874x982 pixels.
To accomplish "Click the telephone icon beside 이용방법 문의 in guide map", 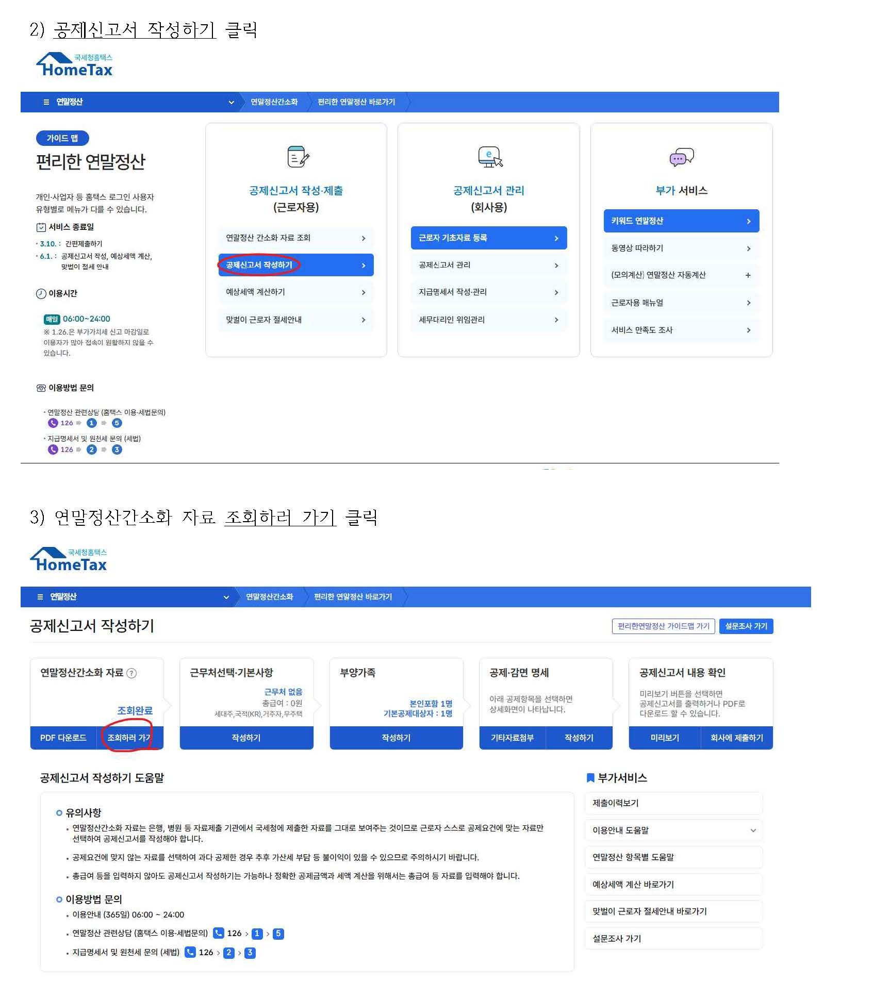I will click(x=41, y=388).
